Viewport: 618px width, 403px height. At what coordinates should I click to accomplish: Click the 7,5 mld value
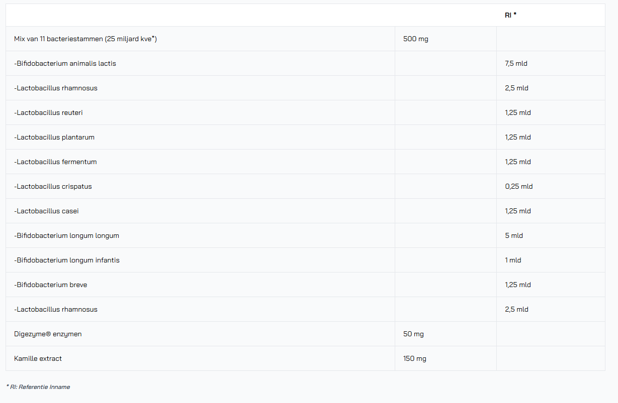[x=516, y=63]
